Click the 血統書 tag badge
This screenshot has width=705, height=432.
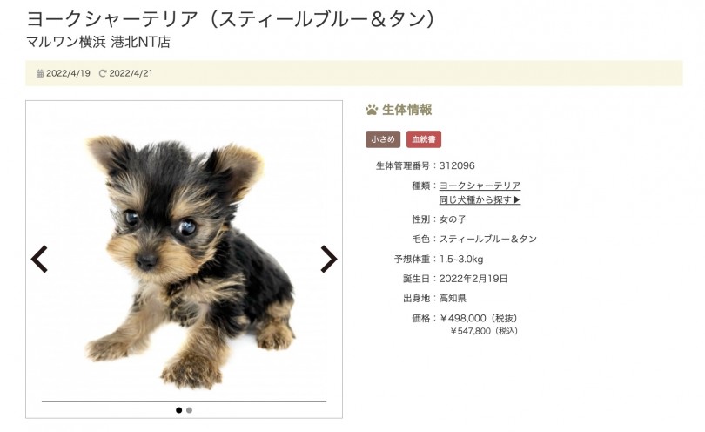424,139
